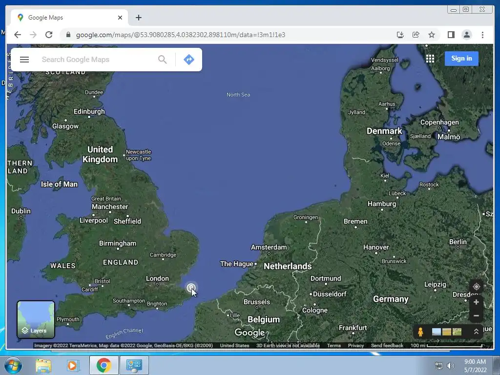Click Chrome icon in taskbar
Viewport: 500px width, 375px height.
coord(104,365)
